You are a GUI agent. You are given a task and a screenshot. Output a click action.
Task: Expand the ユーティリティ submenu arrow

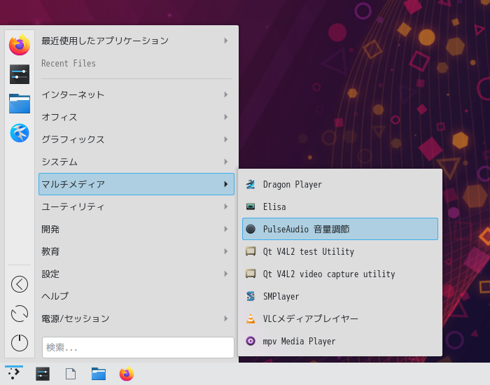pos(226,206)
